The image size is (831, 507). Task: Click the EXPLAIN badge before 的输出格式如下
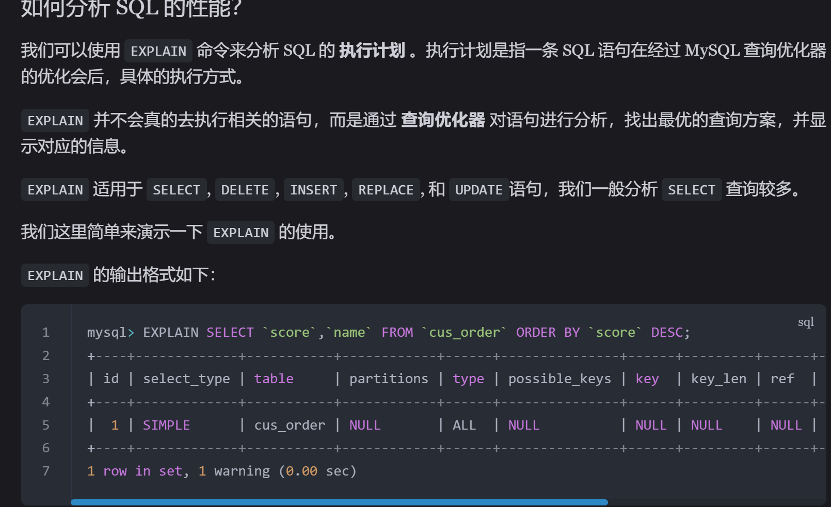55,275
